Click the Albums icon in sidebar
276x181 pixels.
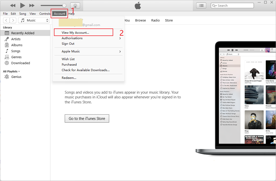pos(7,45)
